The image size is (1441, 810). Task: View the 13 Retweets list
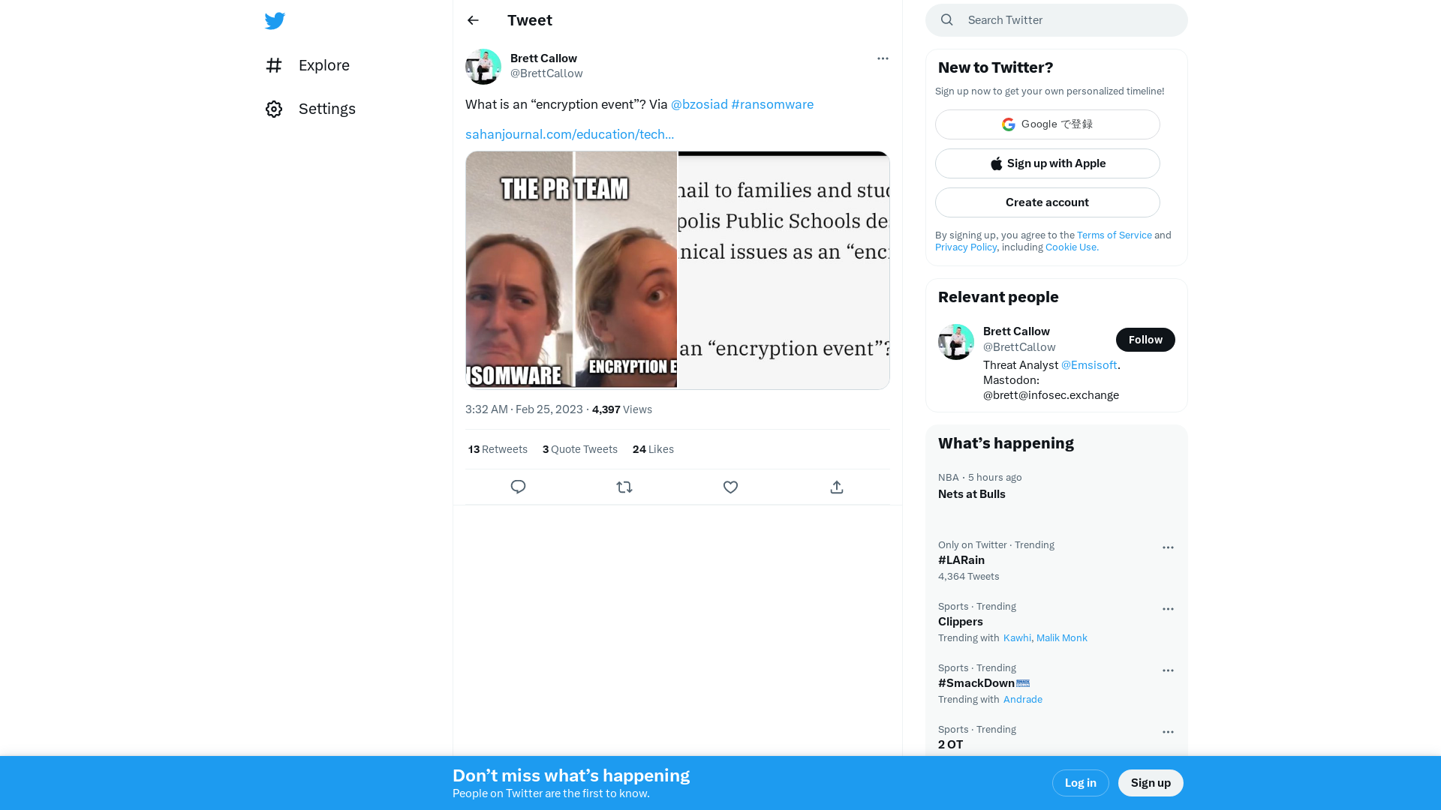[x=498, y=449]
